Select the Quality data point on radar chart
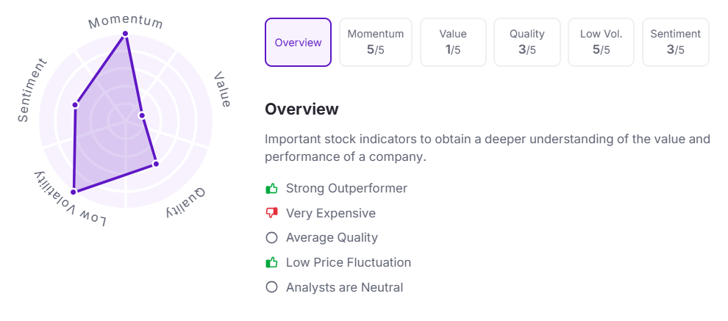Image resolution: width=728 pixels, height=321 pixels. coord(155,164)
